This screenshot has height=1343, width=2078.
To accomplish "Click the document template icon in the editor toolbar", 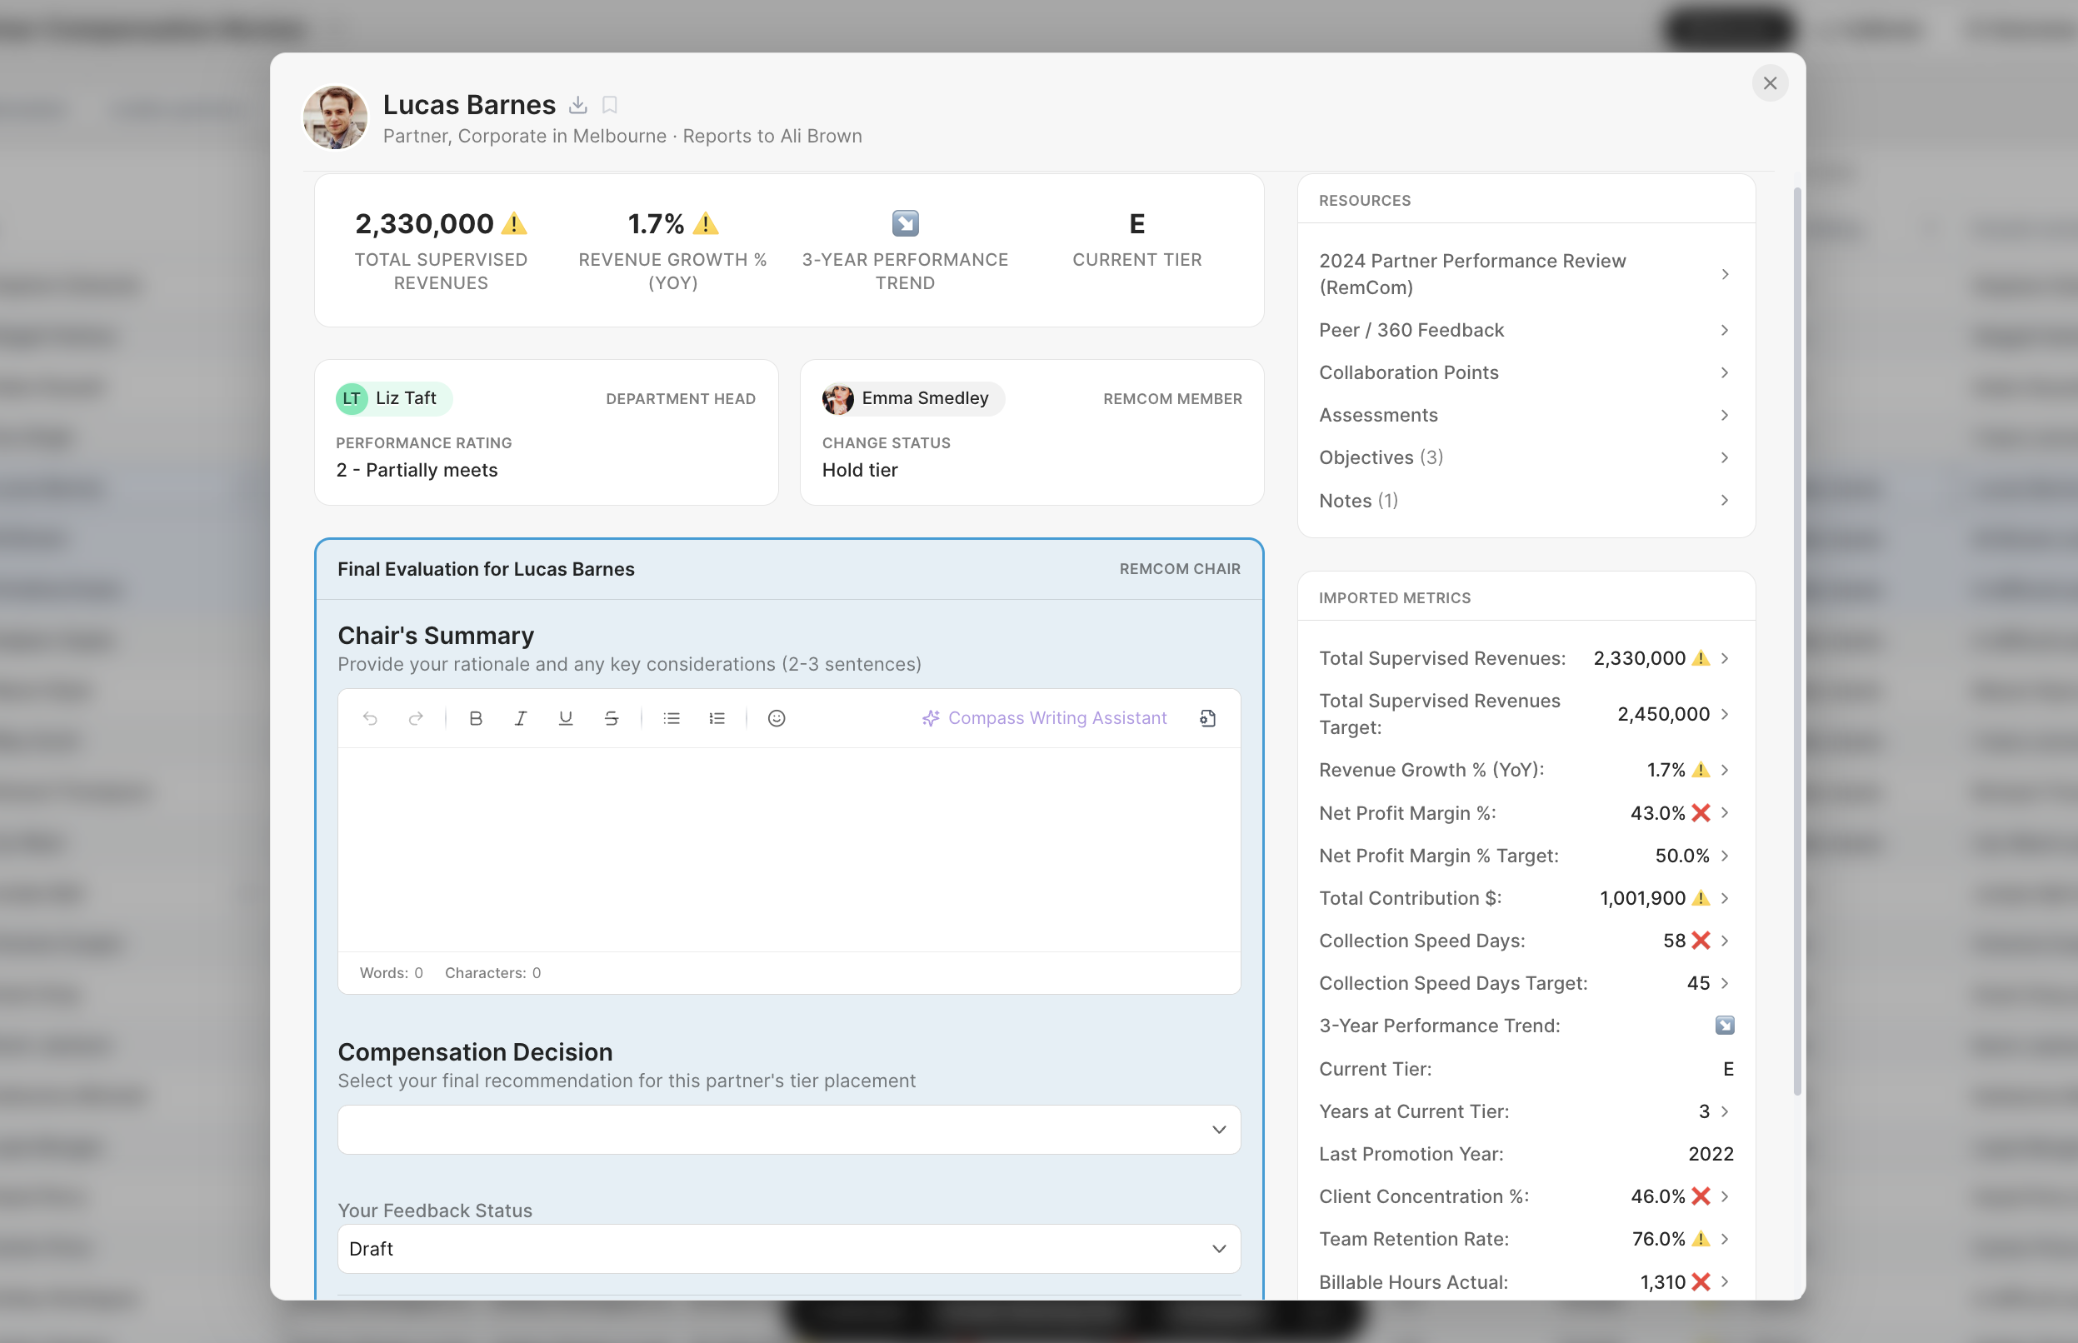I will (1206, 717).
